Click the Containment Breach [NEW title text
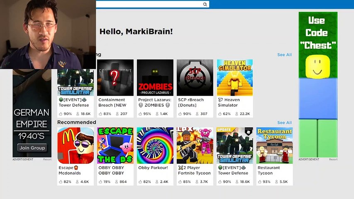 pos(112,102)
